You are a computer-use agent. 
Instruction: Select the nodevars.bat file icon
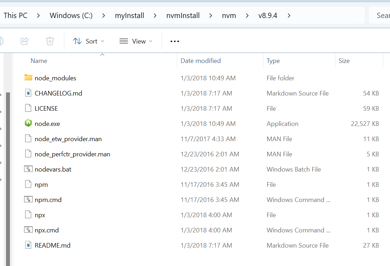pyautogui.click(x=28, y=169)
